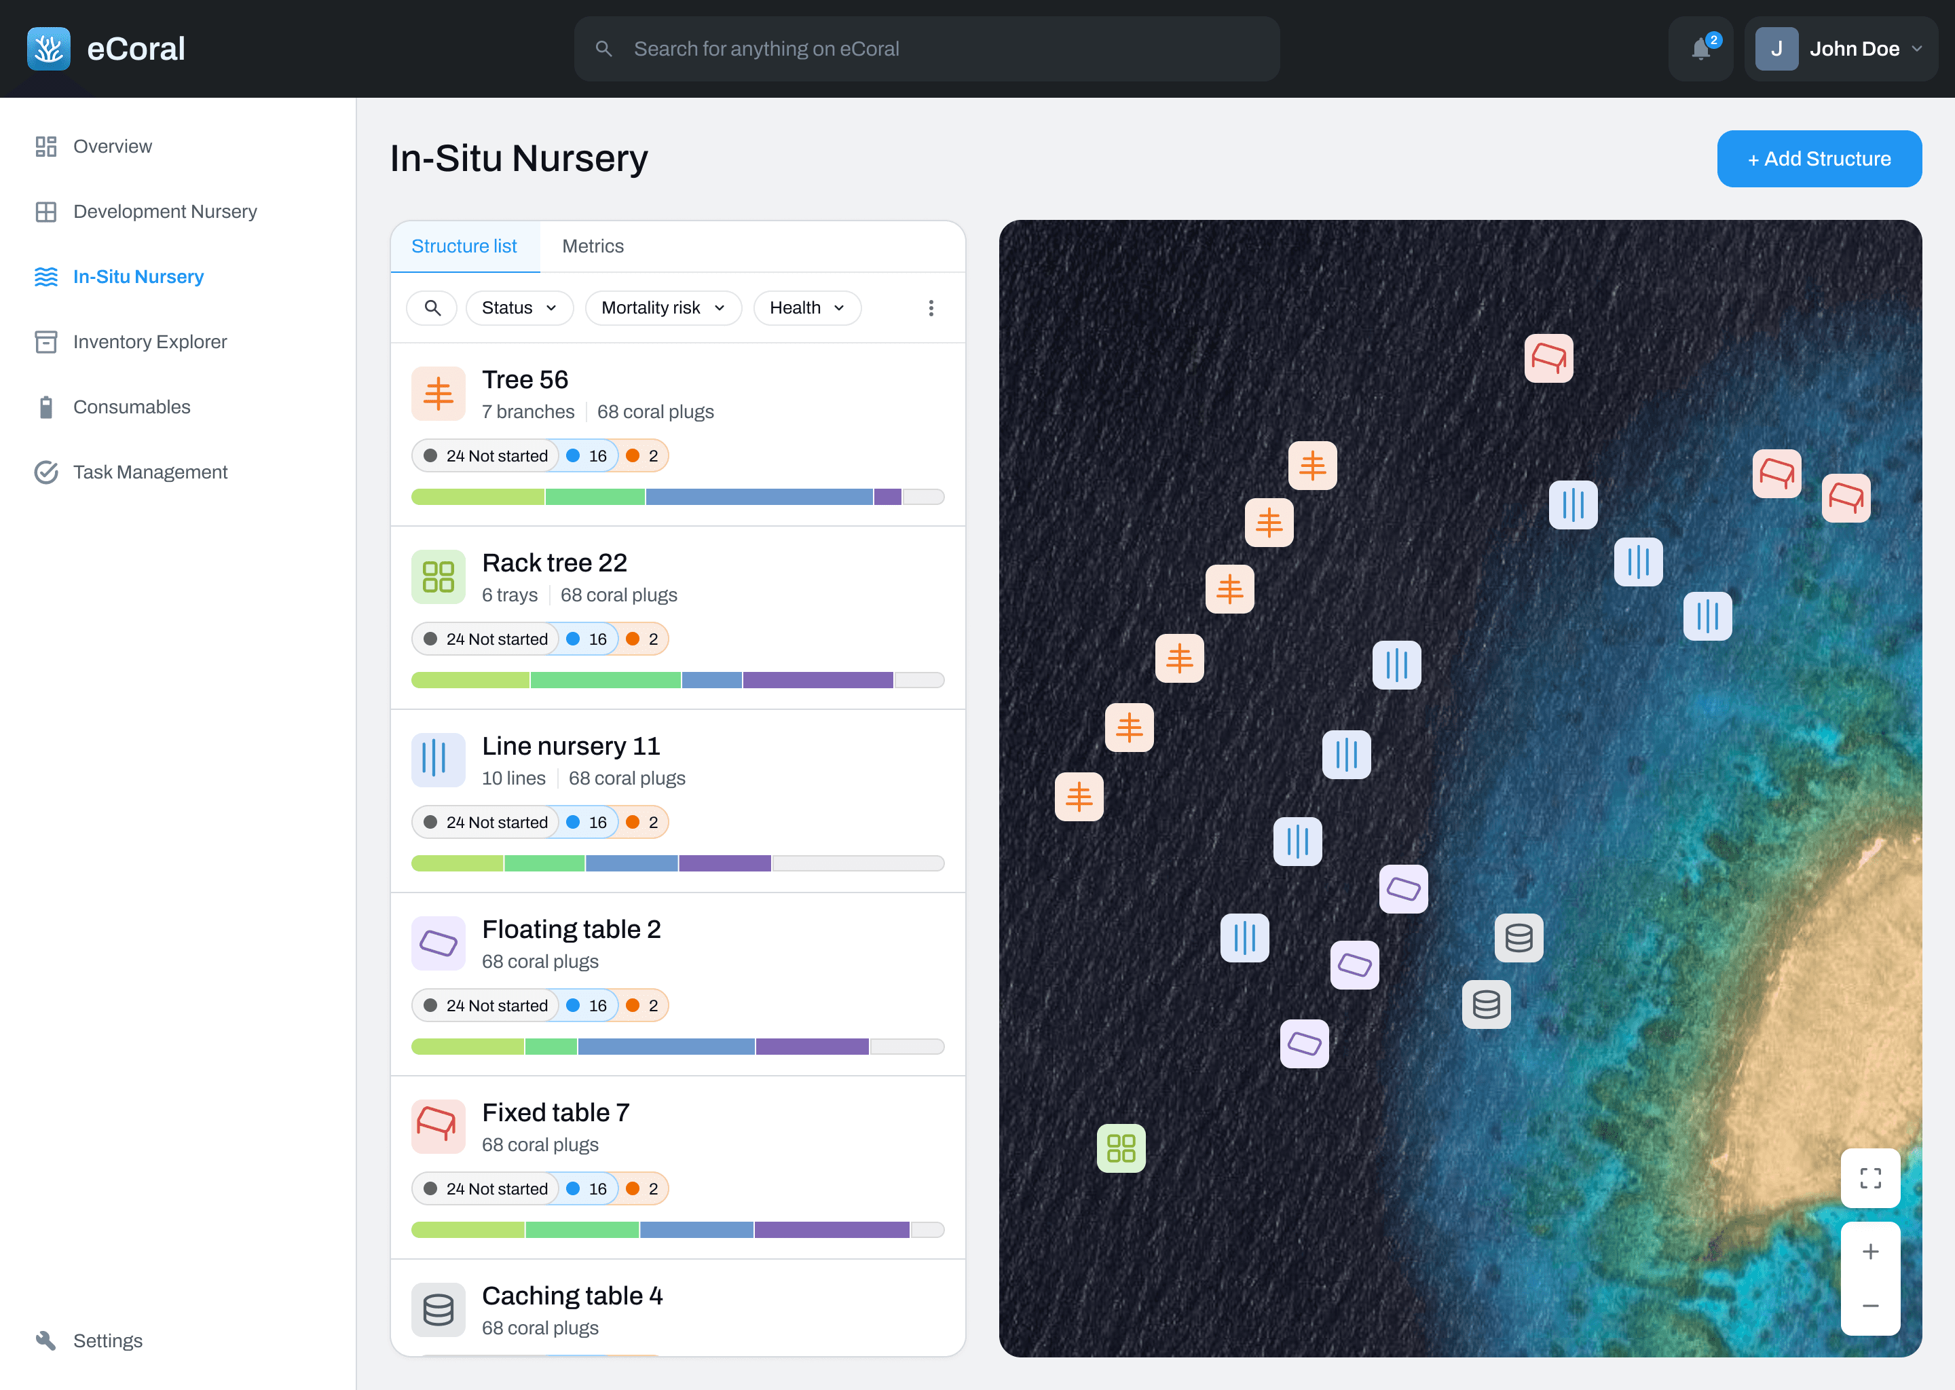The image size is (1955, 1390).
Task: Click the notifications bell icon
Action: coord(1700,49)
